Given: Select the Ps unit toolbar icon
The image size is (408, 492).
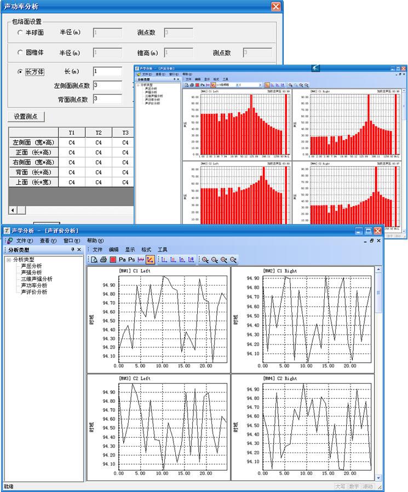Looking at the screenshot, I should 132,259.
